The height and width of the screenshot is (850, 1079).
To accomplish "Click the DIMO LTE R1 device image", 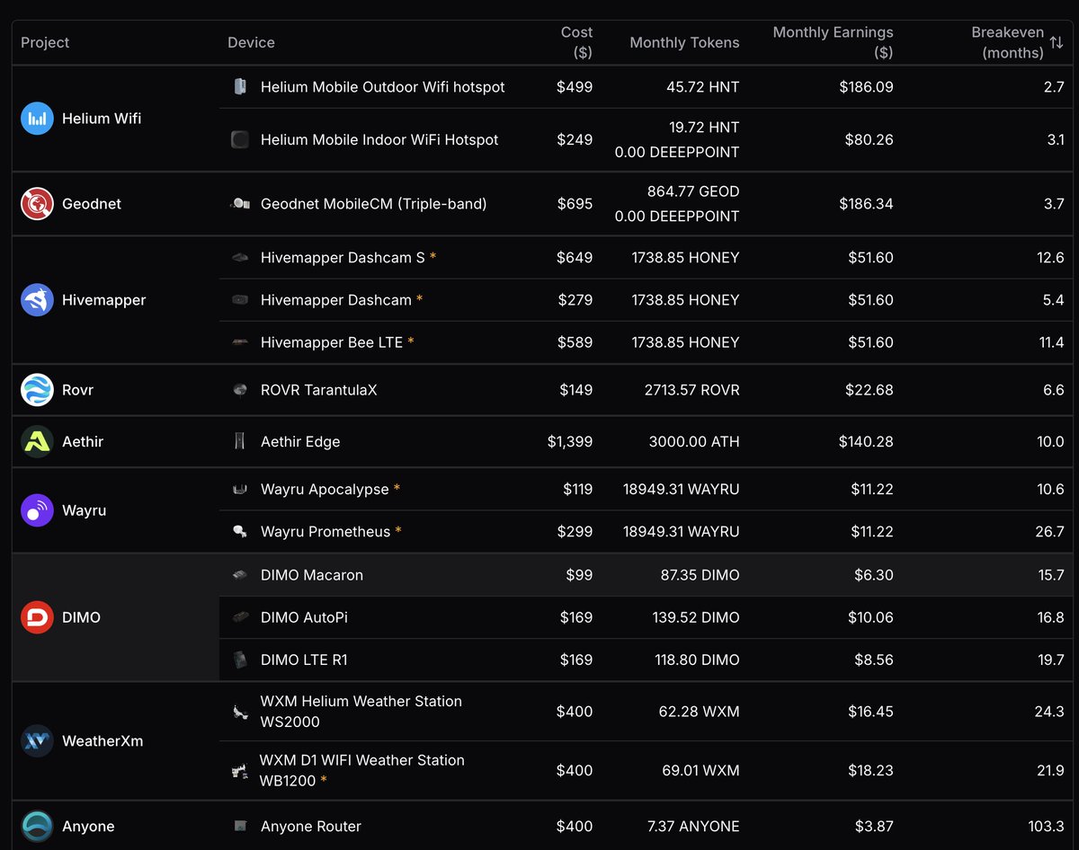I will tap(239, 660).
